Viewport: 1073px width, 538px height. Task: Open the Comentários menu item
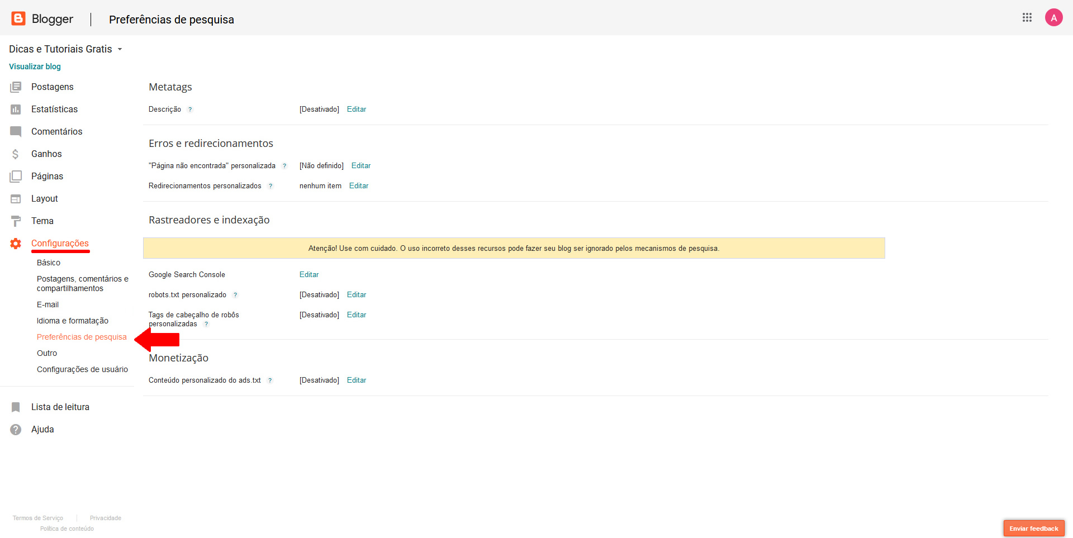(x=56, y=131)
